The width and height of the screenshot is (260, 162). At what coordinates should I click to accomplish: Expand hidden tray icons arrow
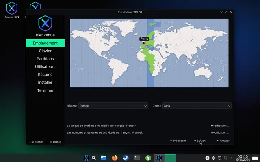(231, 158)
